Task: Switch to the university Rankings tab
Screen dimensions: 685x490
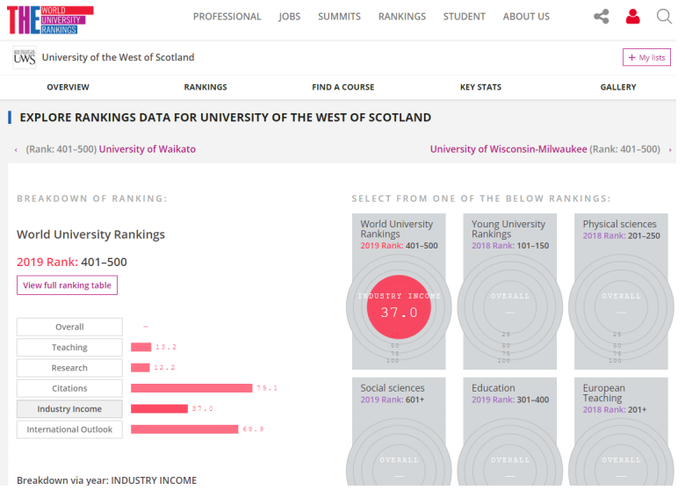Action: (205, 87)
